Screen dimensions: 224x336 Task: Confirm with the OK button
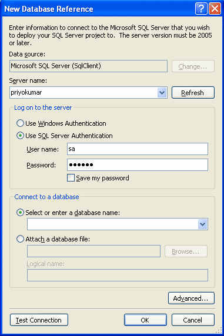click(x=145, y=320)
